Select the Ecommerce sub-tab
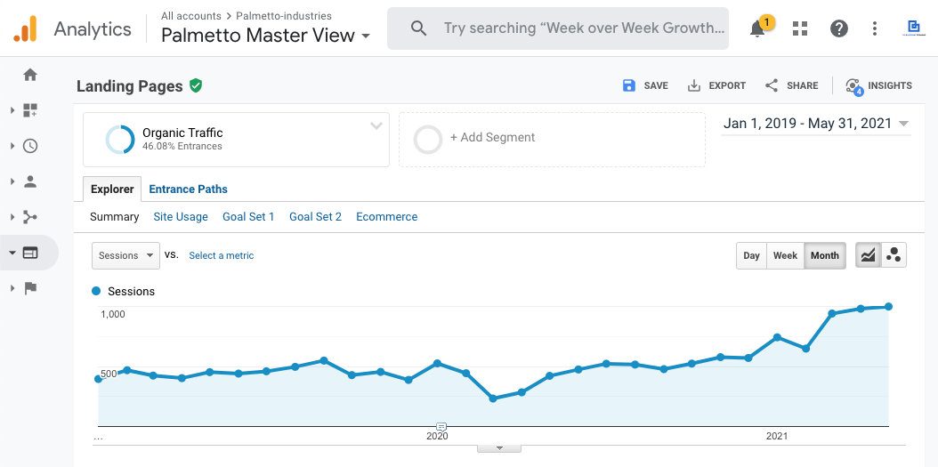This screenshot has width=938, height=467. coord(386,216)
